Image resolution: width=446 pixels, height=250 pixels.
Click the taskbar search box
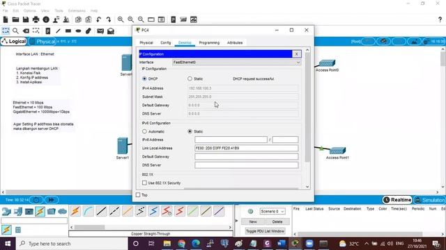tap(72, 244)
